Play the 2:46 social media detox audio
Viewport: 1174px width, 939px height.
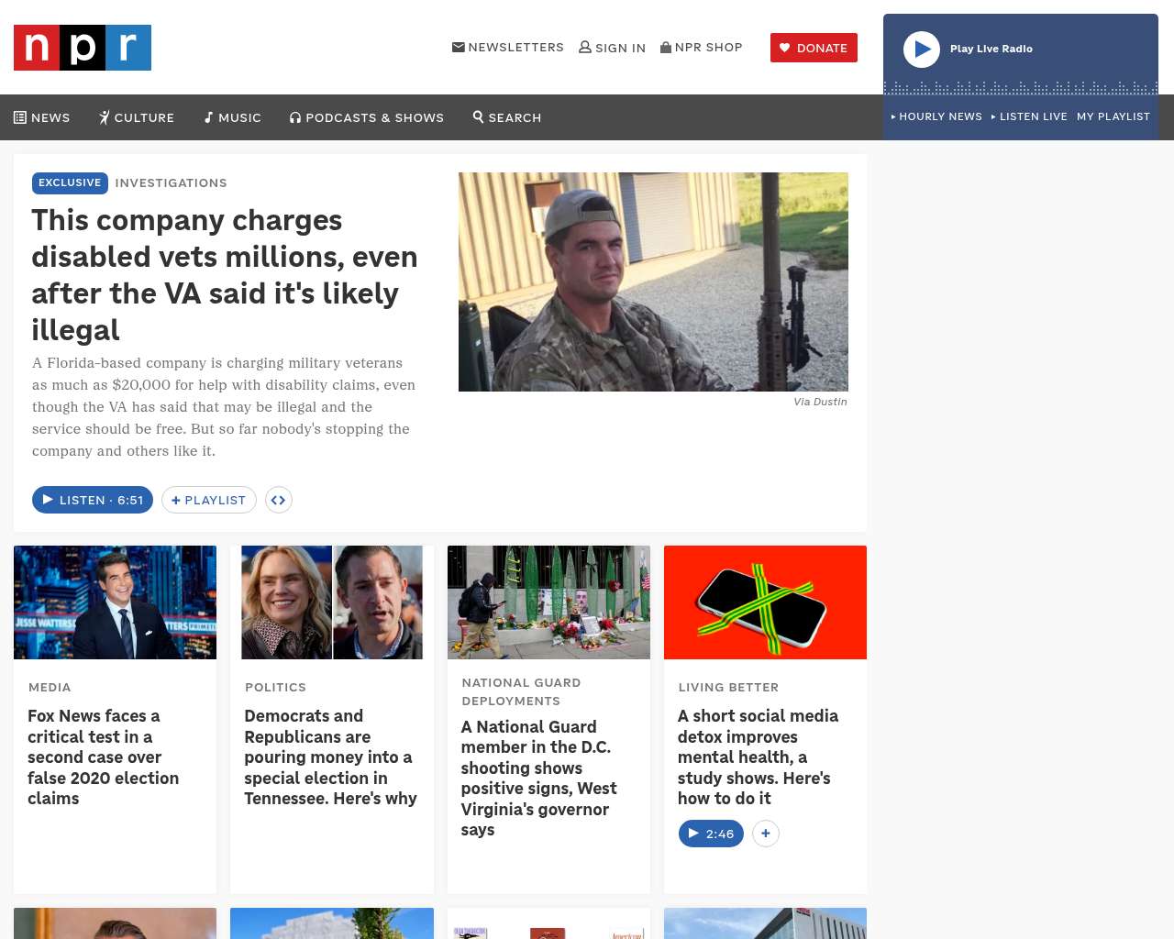(711, 834)
